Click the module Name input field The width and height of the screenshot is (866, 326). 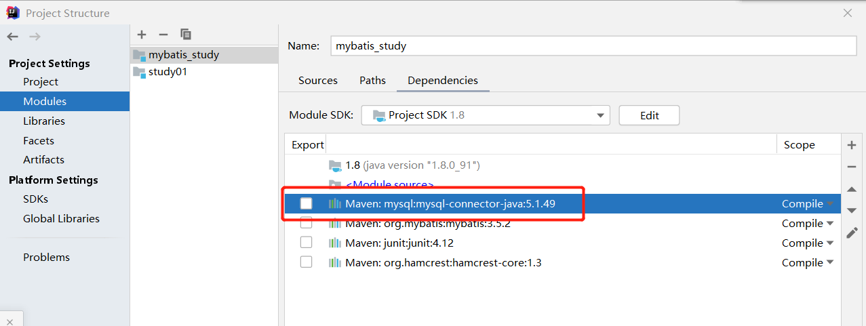(593, 46)
